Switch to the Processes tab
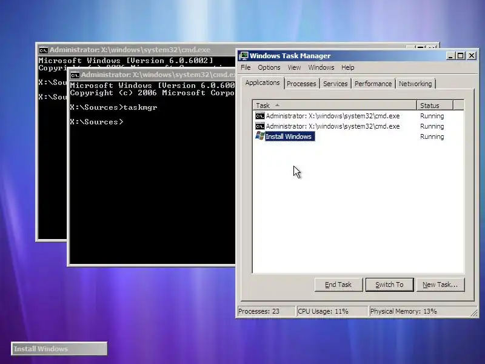This screenshot has height=364, width=485. coord(301,84)
